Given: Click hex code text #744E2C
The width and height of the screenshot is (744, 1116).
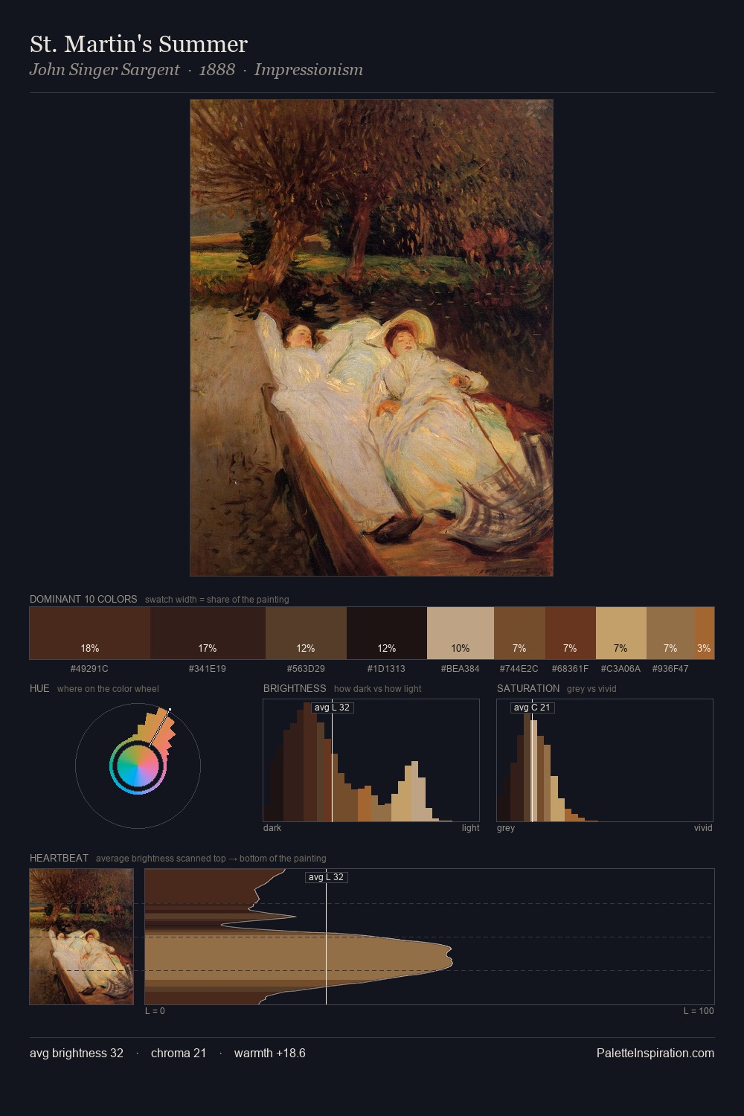Looking at the screenshot, I should pos(519,668).
